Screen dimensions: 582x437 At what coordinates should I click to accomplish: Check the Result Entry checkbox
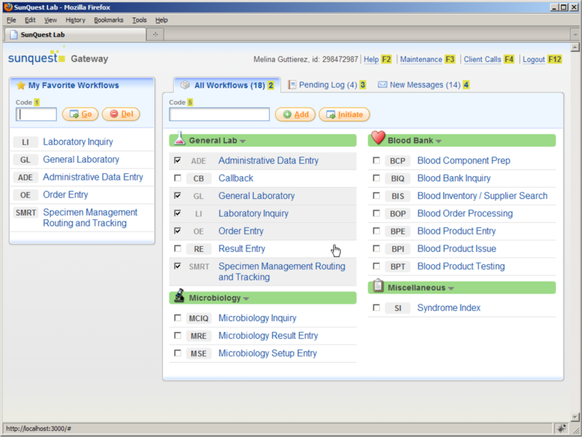click(x=178, y=248)
